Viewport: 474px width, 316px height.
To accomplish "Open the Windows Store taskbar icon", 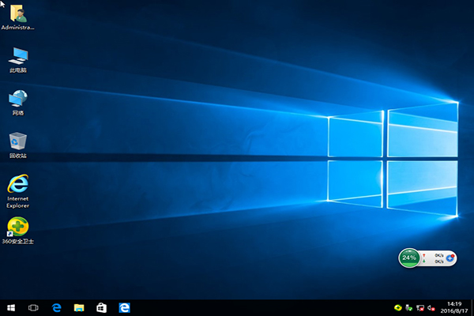I will tap(101, 307).
